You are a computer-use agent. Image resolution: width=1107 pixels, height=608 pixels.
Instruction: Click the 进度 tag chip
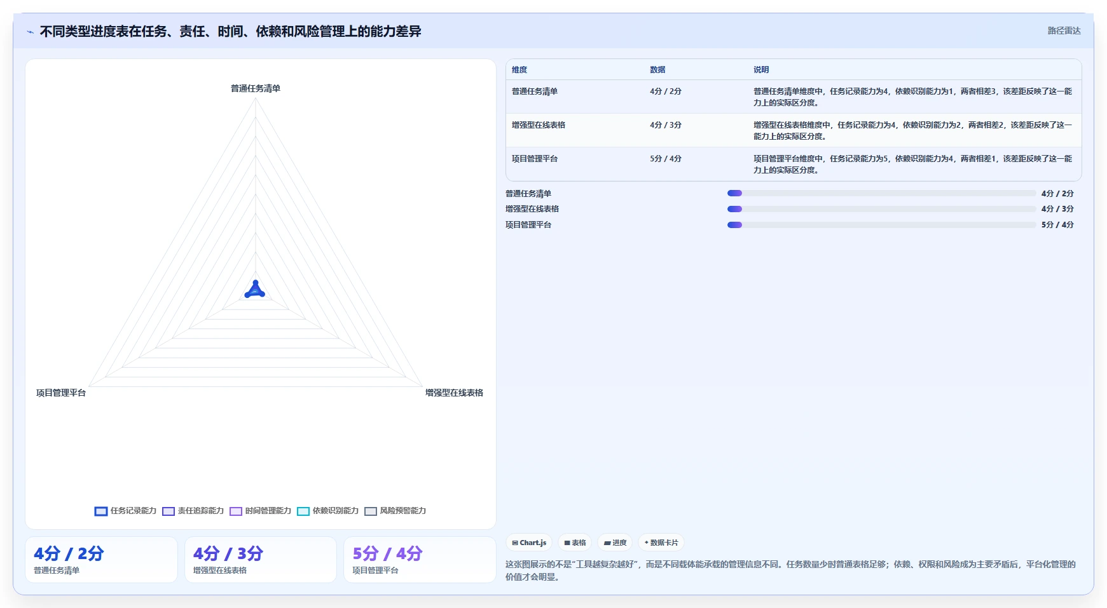pyautogui.click(x=615, y=543)
